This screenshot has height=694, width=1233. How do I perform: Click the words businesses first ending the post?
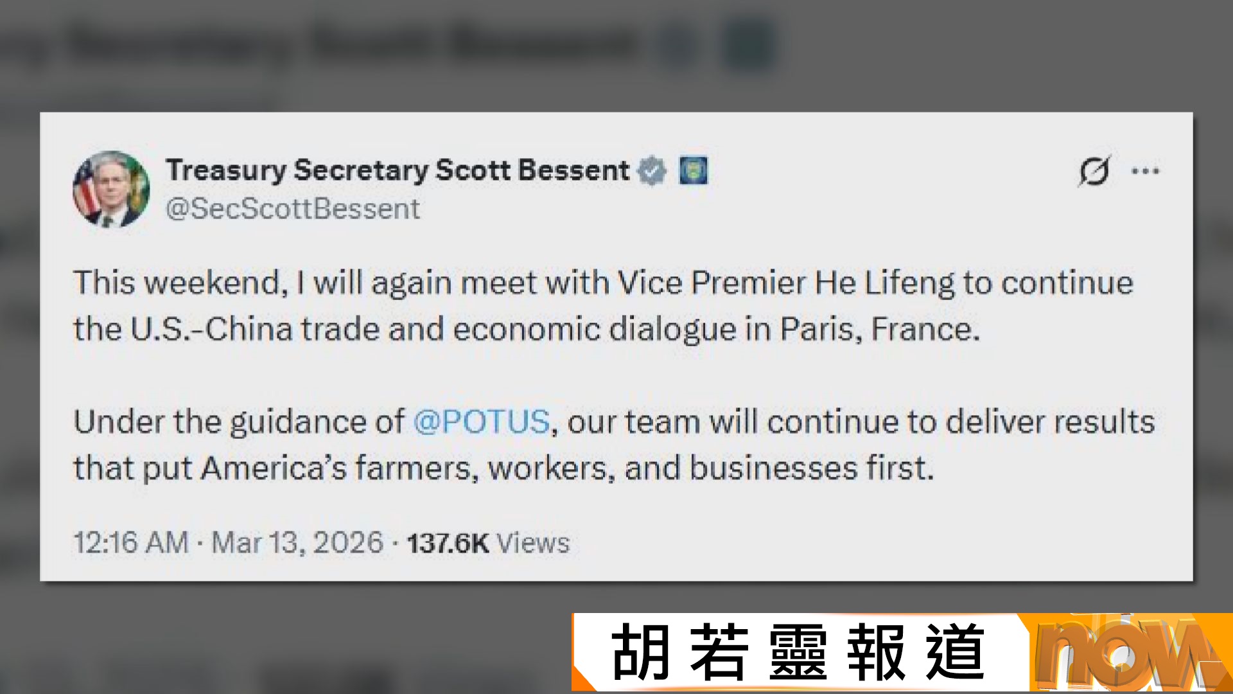[811, 468]
